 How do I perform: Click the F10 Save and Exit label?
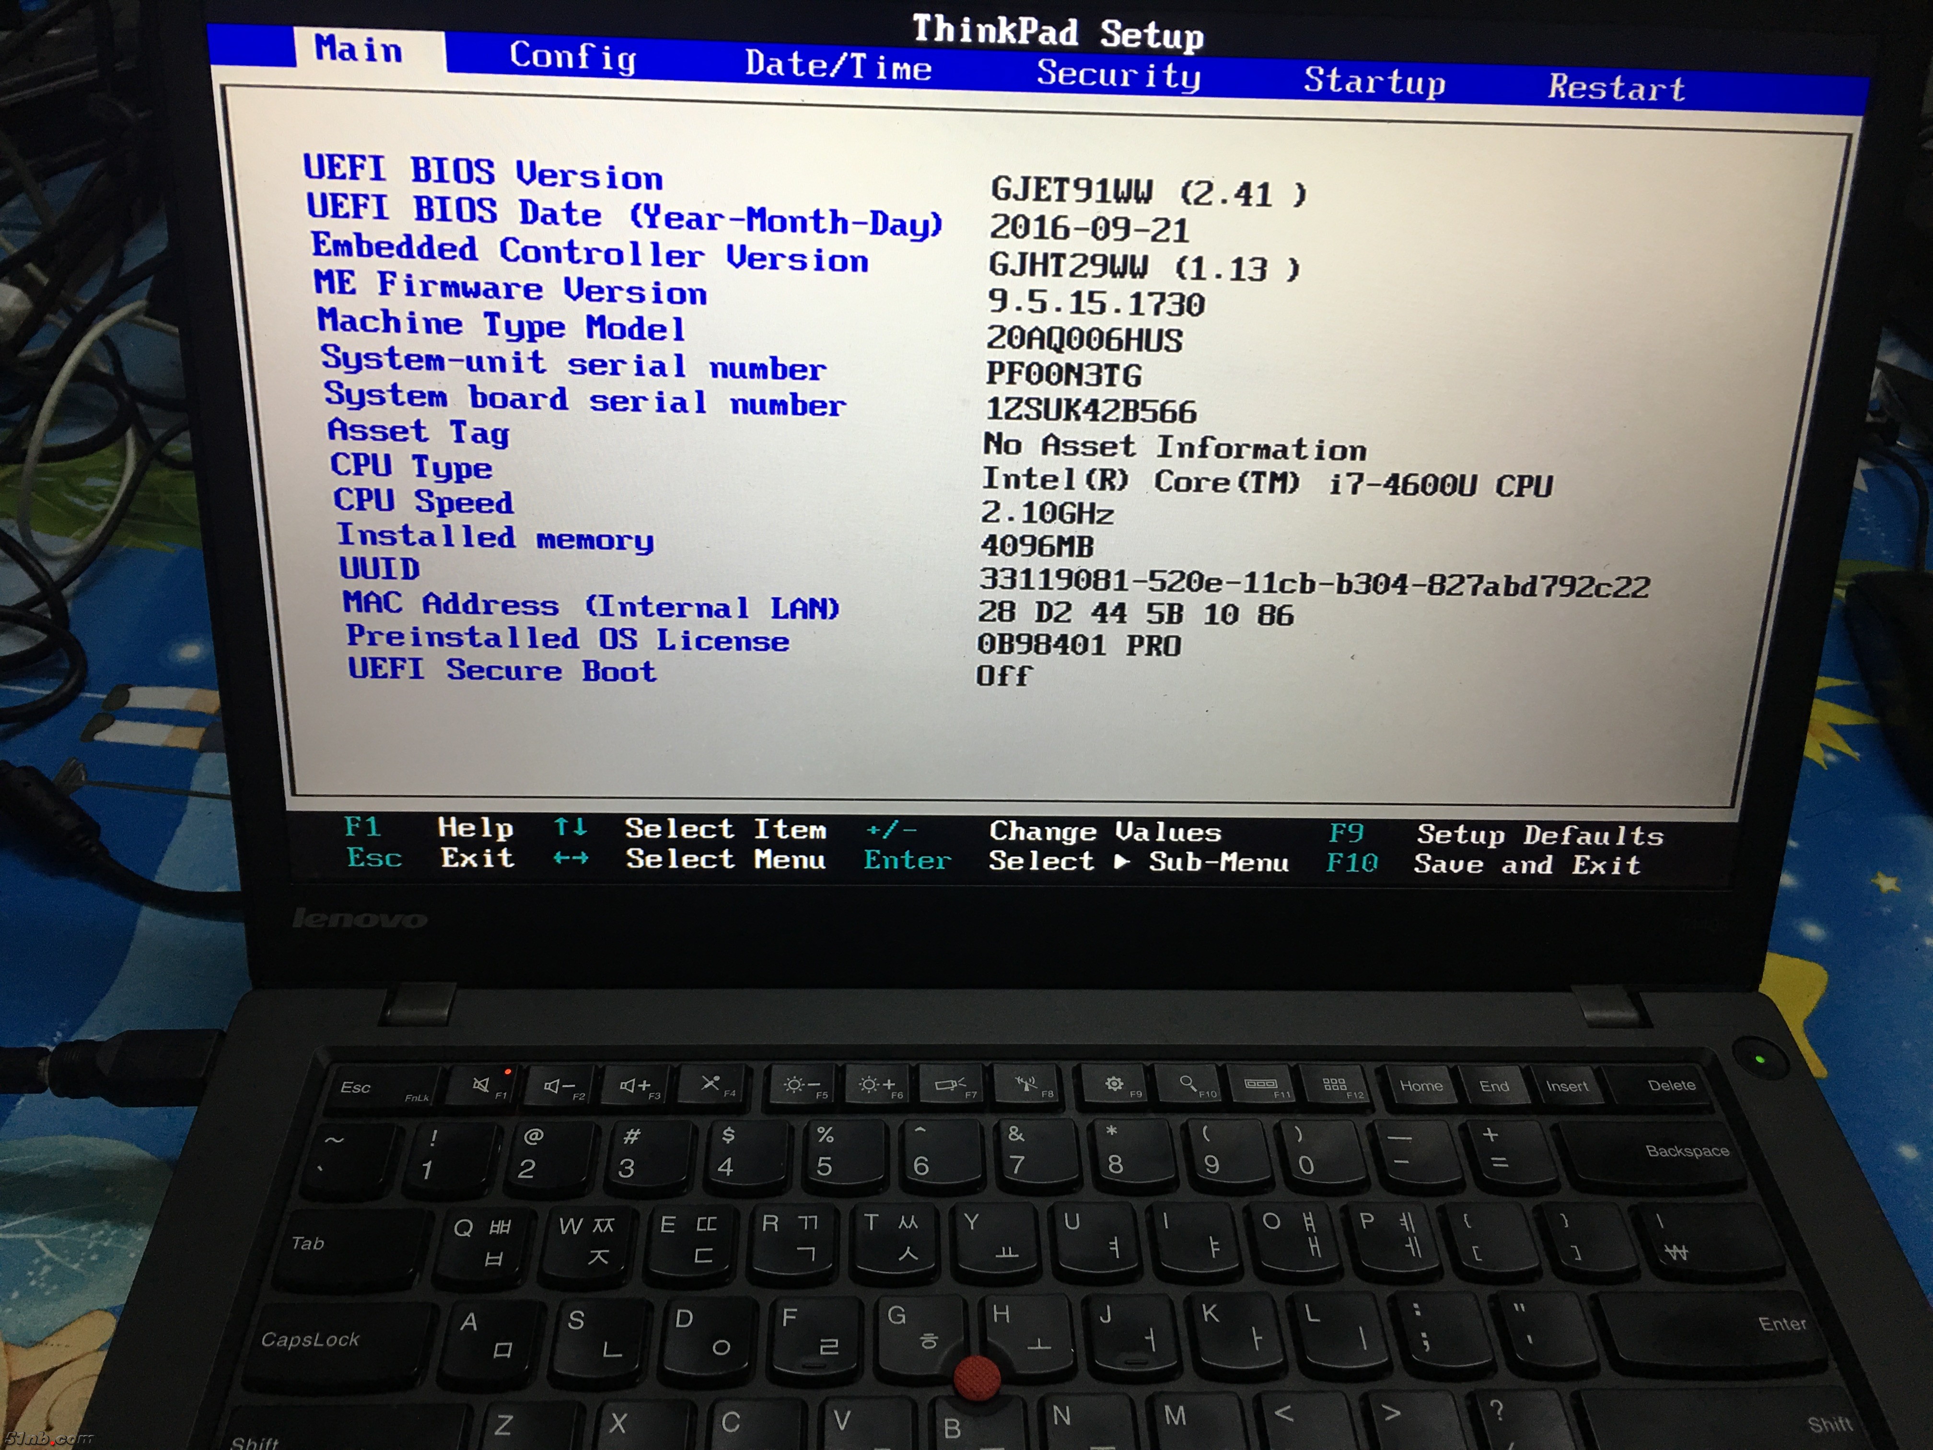click(1526, 865)
